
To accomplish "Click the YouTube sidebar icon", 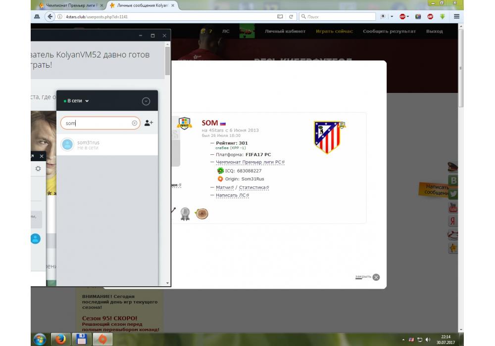I will pyautogui.click(x=453, y=207).
